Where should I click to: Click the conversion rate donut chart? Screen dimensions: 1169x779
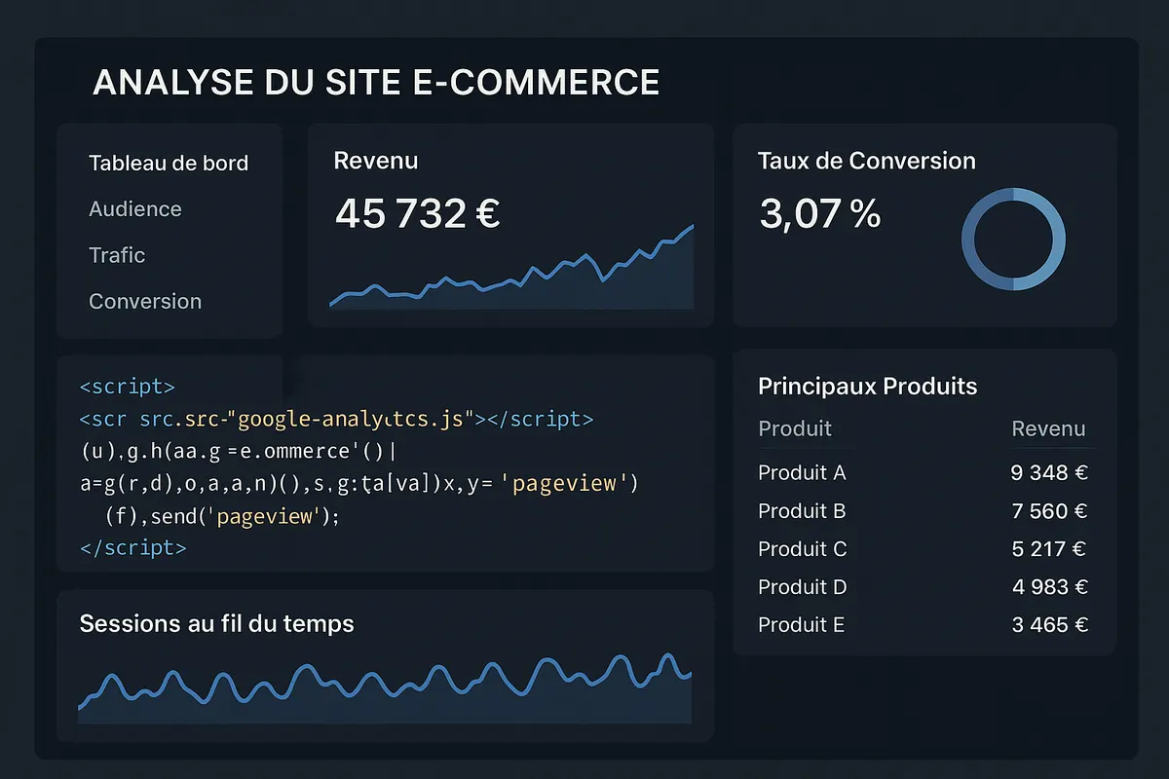[x=1013, y=240]
